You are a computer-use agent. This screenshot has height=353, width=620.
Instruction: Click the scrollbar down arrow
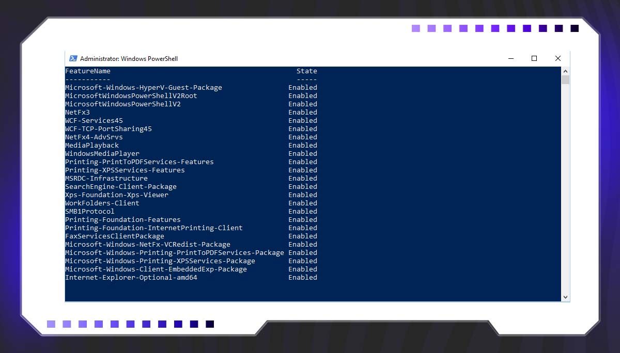(x=566, y=296)
